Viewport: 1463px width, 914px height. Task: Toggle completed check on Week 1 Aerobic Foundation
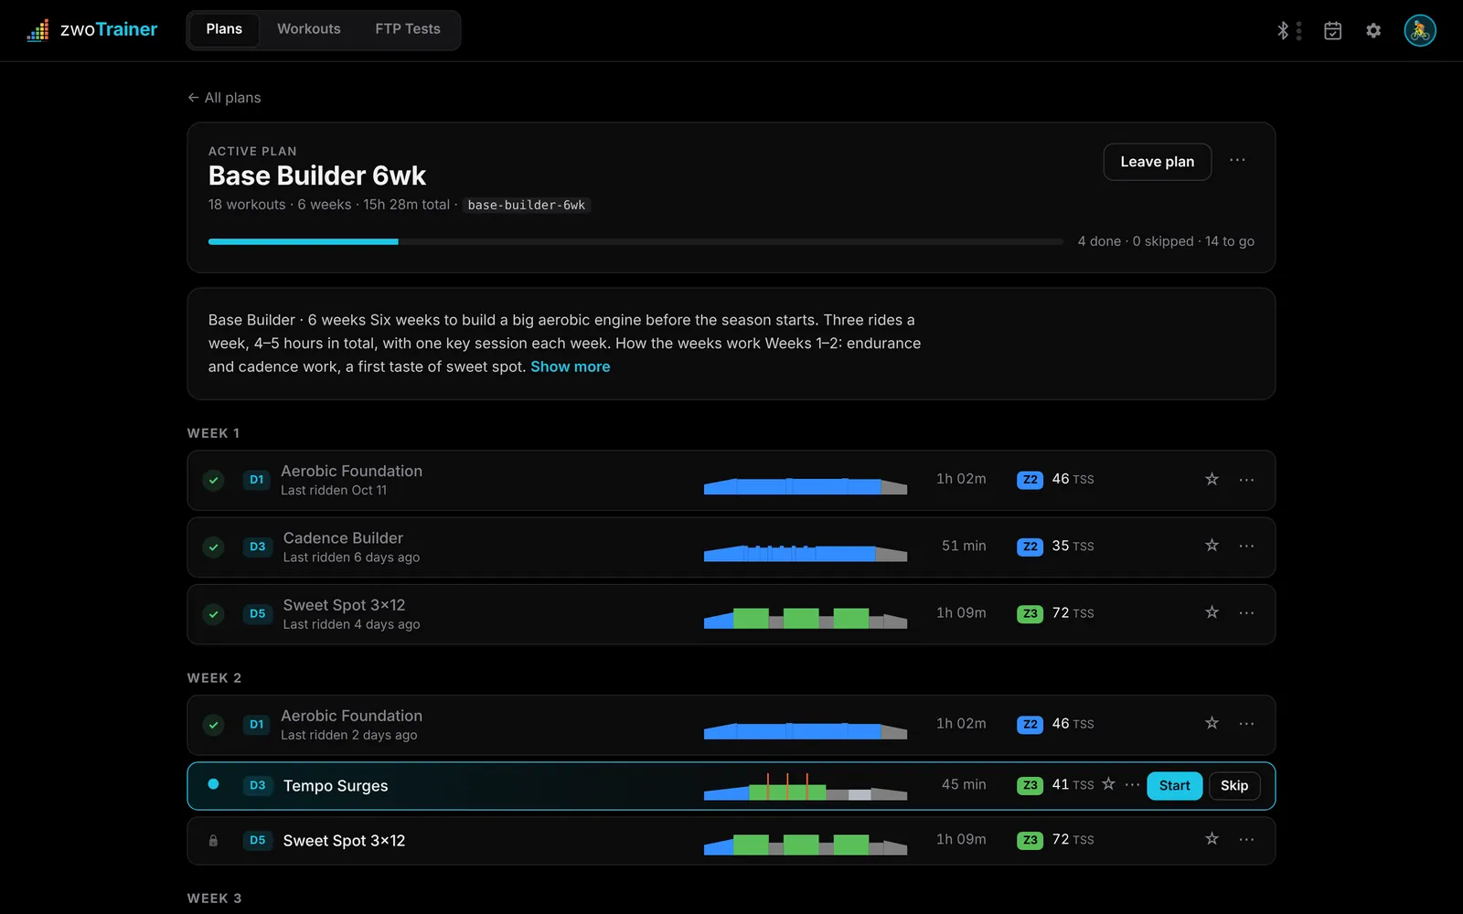tap(213, 480)
